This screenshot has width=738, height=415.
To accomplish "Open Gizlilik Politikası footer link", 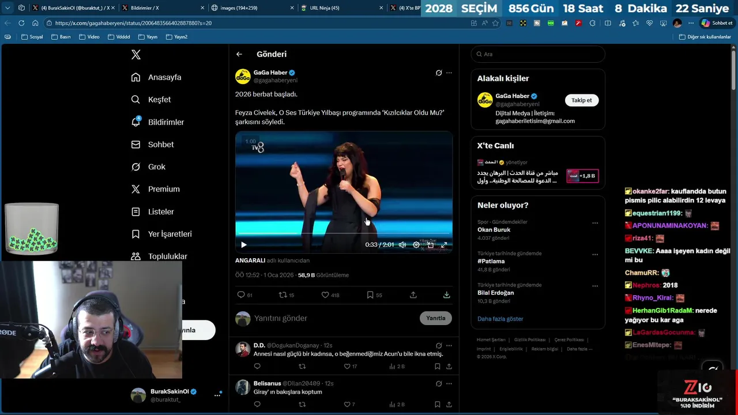I will pos(530,340).
